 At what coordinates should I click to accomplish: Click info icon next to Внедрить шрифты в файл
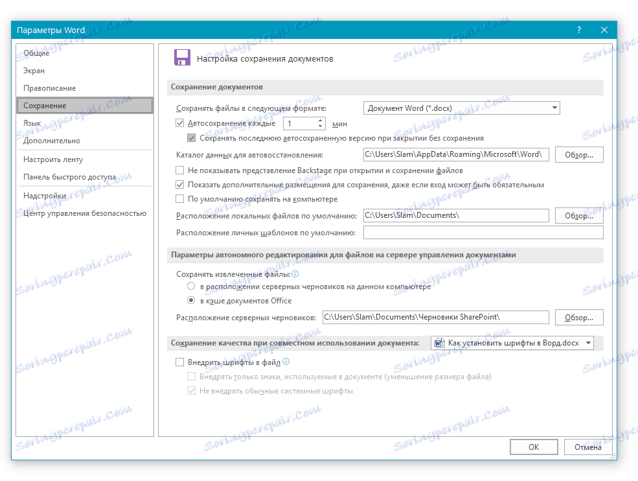tap(286, 361)
